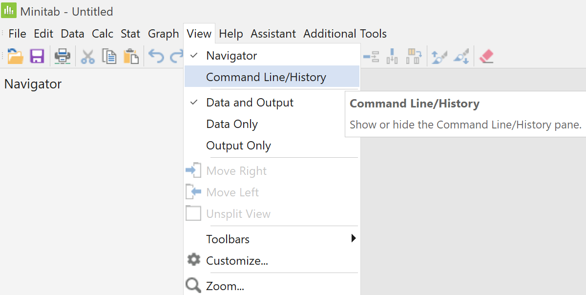Click the pink eraser Clear Cells icon
586x295 pixels.
[487, 56]
